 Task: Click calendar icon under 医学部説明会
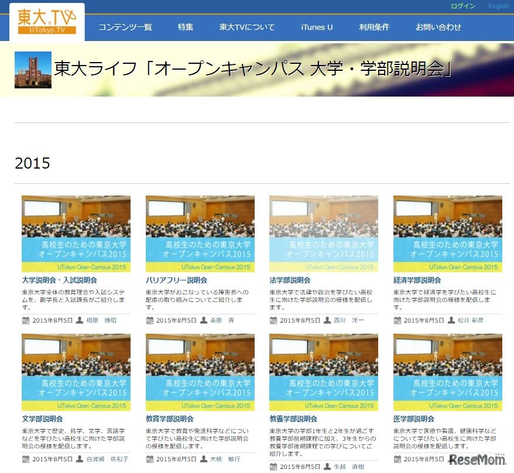397,459
